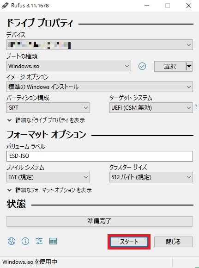Open the language selection globe icon
199x268 pixels.
coord(12,241)
